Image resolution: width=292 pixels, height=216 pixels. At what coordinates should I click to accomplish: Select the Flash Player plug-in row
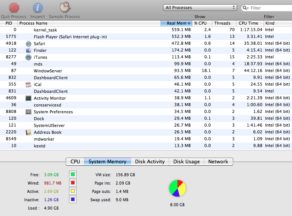pos(146,37)
